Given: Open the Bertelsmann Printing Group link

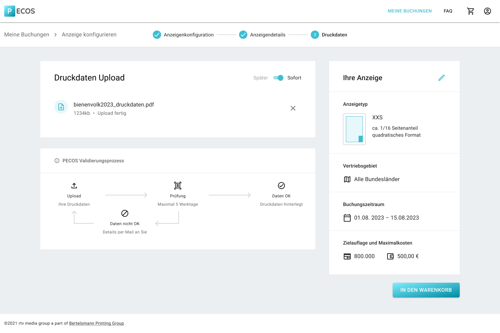Looking at the screenshot, I should 97,323.
